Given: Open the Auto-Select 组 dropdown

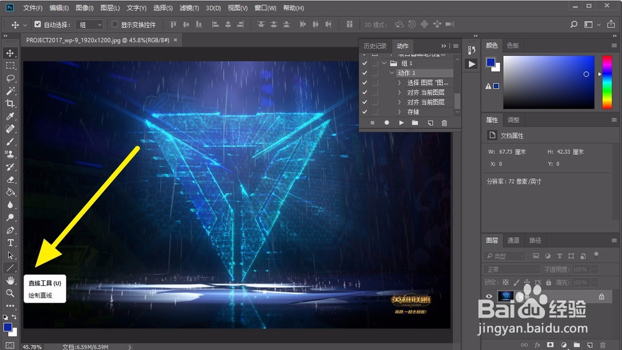Looking at the screenshot, I should point(90,25).
